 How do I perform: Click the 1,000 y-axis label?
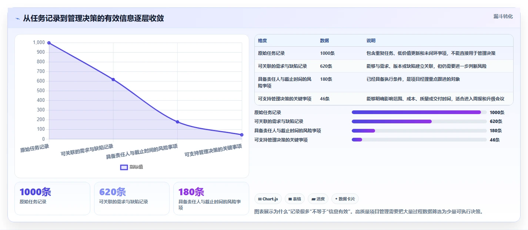pos(39,43)
